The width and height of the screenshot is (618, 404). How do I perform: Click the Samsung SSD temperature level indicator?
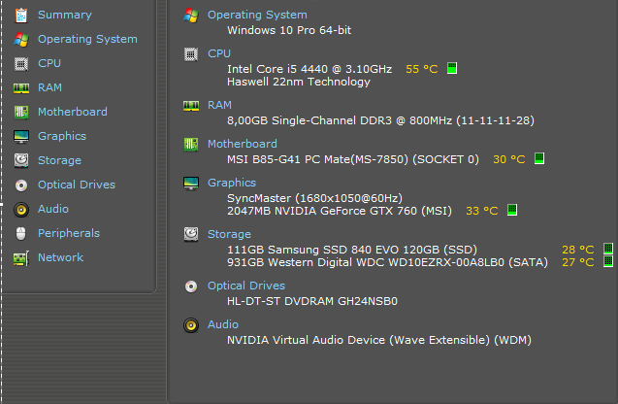pos(608,249)
